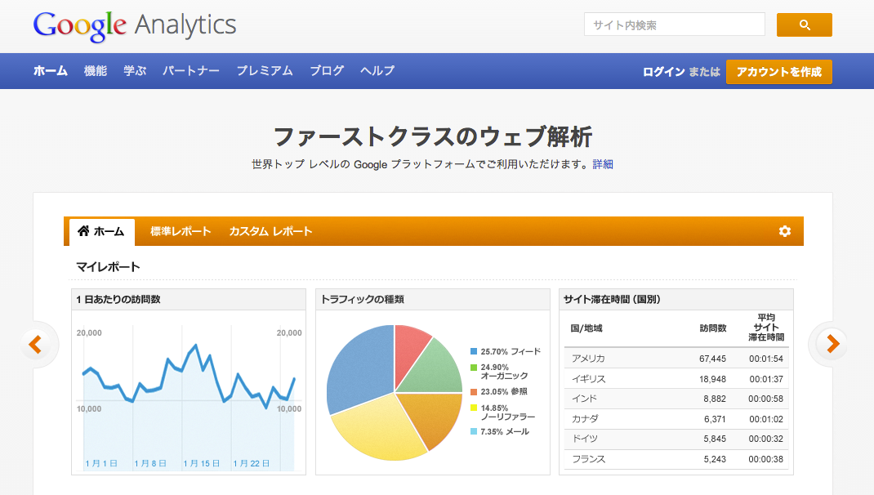Image resolution: width=874 pixels, height=495 pixels.
Task: Select the アメリカ table row
Action: point(676,359)
